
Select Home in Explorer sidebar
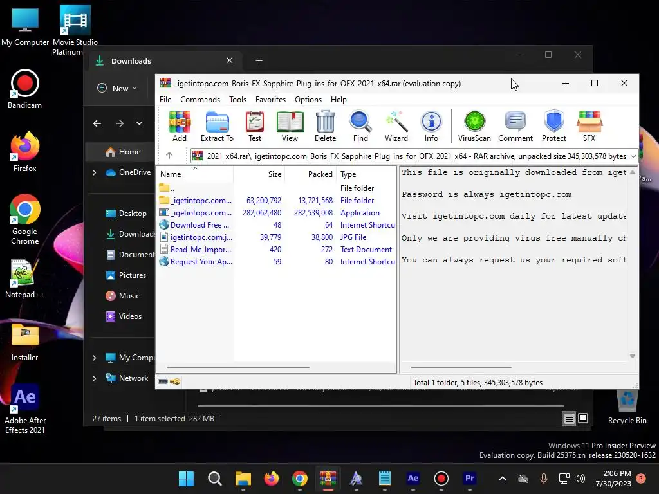point(121,152)
